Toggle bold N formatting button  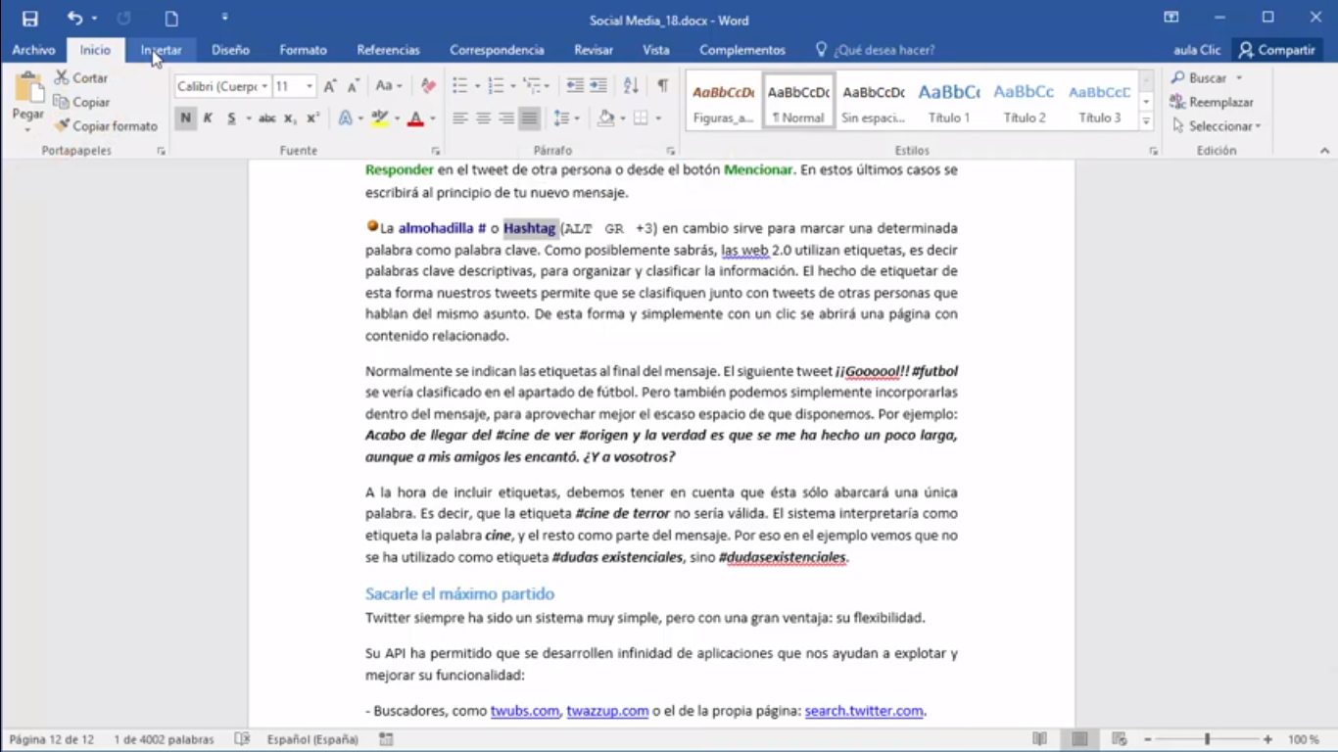tap(185, 118)
